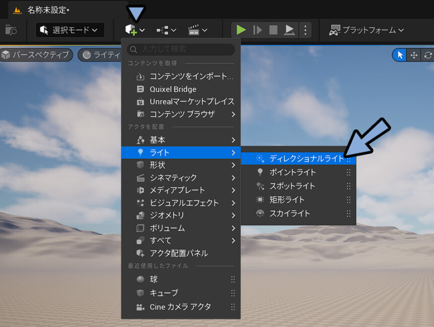Click the Sky Light drag handle
The height and width of the screenshot is (327, 434).
pos(349,213)
